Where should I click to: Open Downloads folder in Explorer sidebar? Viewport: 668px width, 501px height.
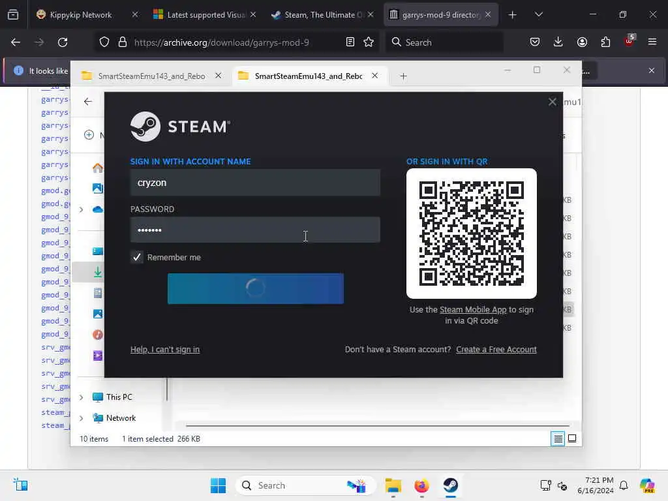pyautogui.click(x=98, y=272)
